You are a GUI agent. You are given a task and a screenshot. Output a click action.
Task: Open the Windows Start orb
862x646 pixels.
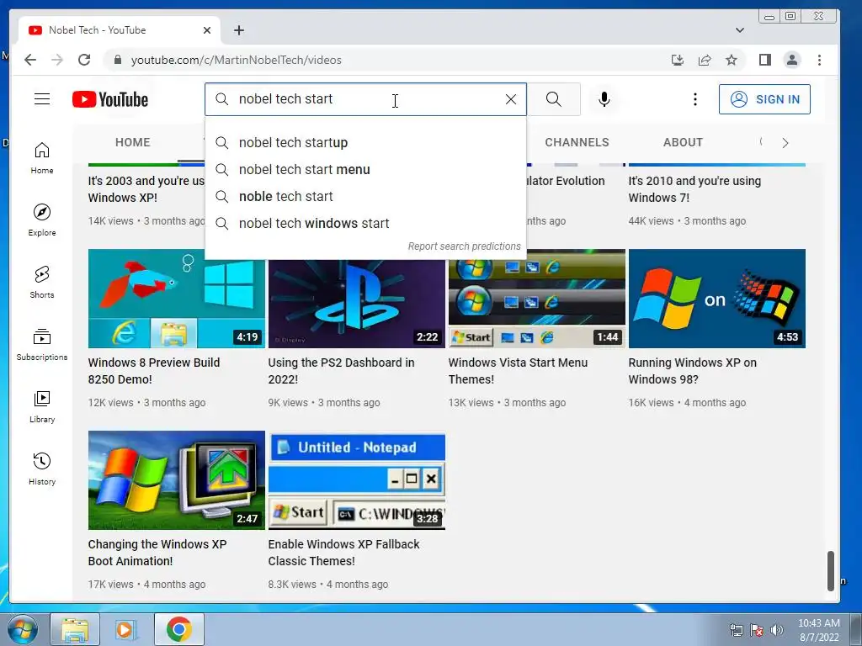tap(22, 629)
